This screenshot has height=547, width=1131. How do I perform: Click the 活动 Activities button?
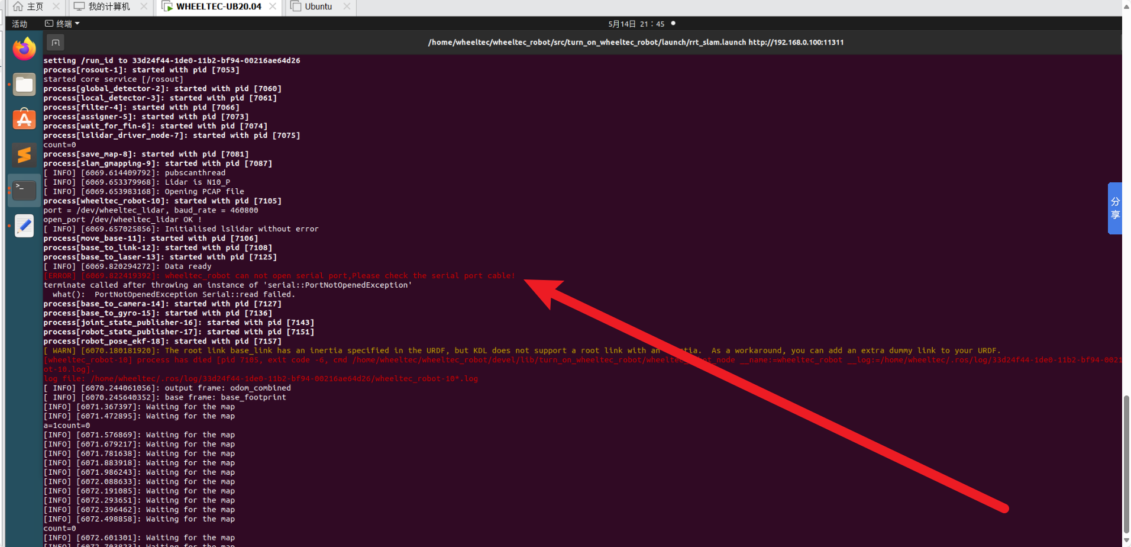(20, 24)
